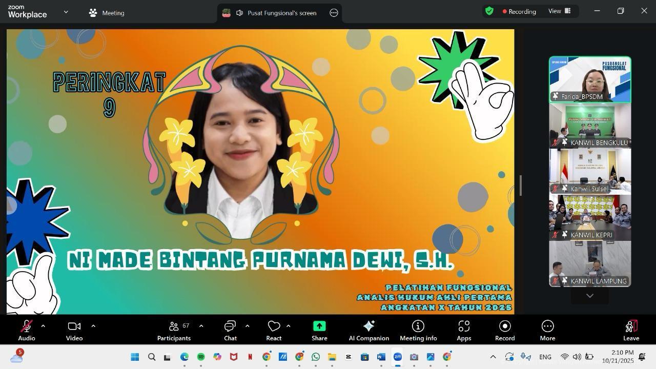Select the KANWIL BENGKULU video thumbnail
The image size is (656, 369).
coord(590,126)
